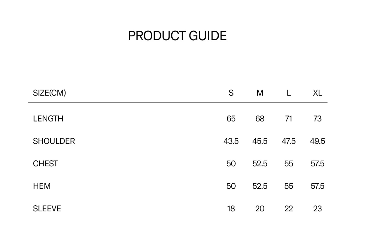The image size is (366, 226).
Task: Click the PRODUCT GUIDE heading
Action: pyautogui.click(x=177, y=36)
